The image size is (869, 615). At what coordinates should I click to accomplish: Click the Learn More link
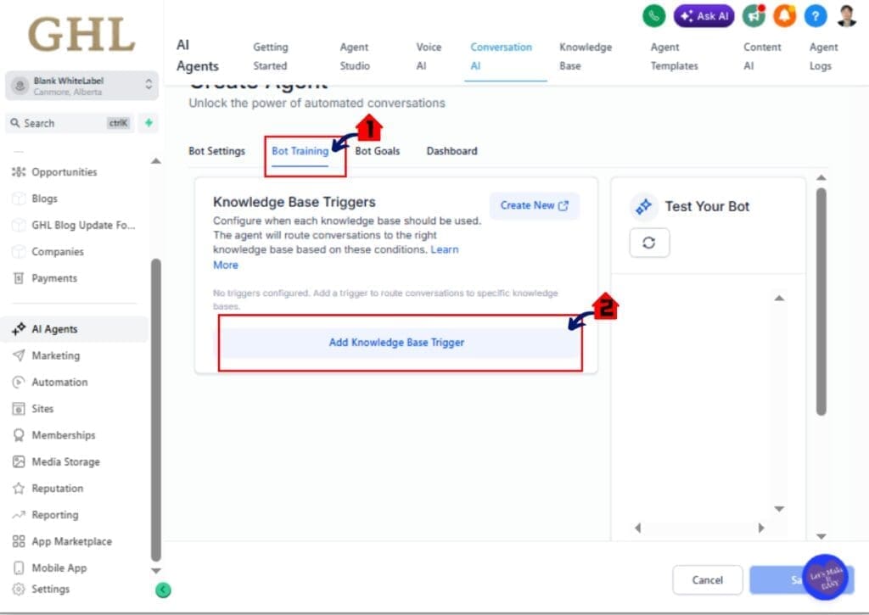coord(445,249)
